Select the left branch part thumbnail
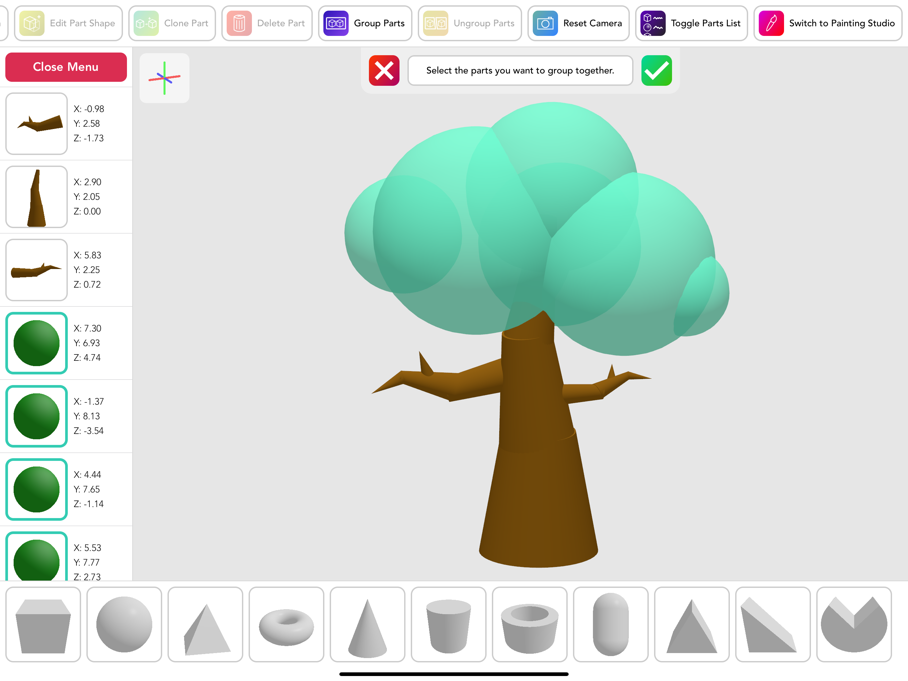Viewport: 908px width, 681px height. click(x=37, y=124)
